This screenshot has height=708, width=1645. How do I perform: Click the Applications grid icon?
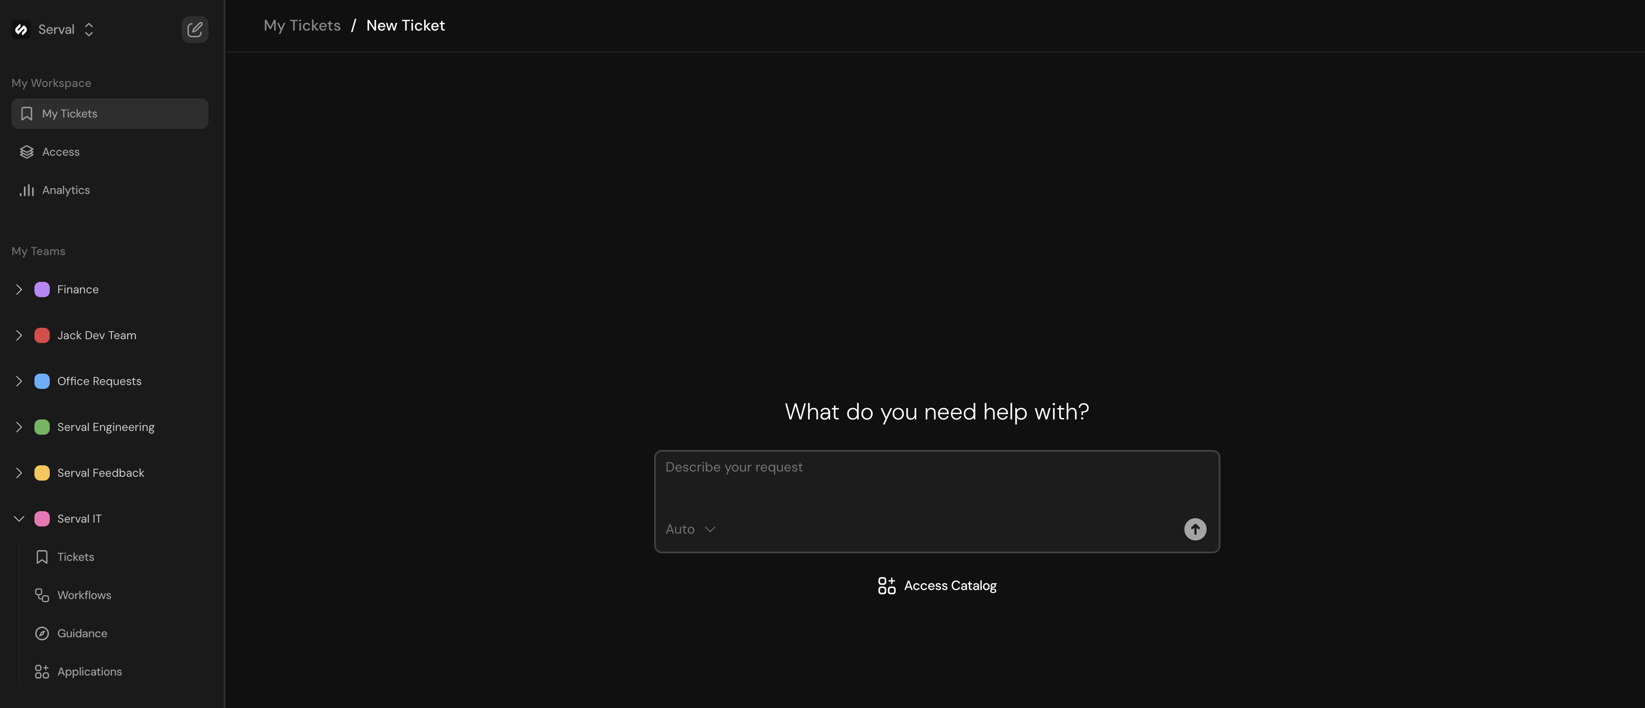click(42, 671)
